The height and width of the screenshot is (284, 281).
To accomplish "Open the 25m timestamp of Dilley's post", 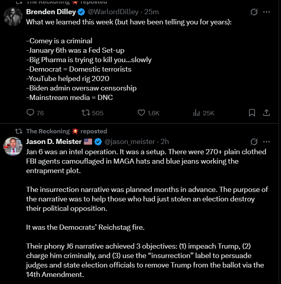I will pyautogui.click(x=152, y=12).
